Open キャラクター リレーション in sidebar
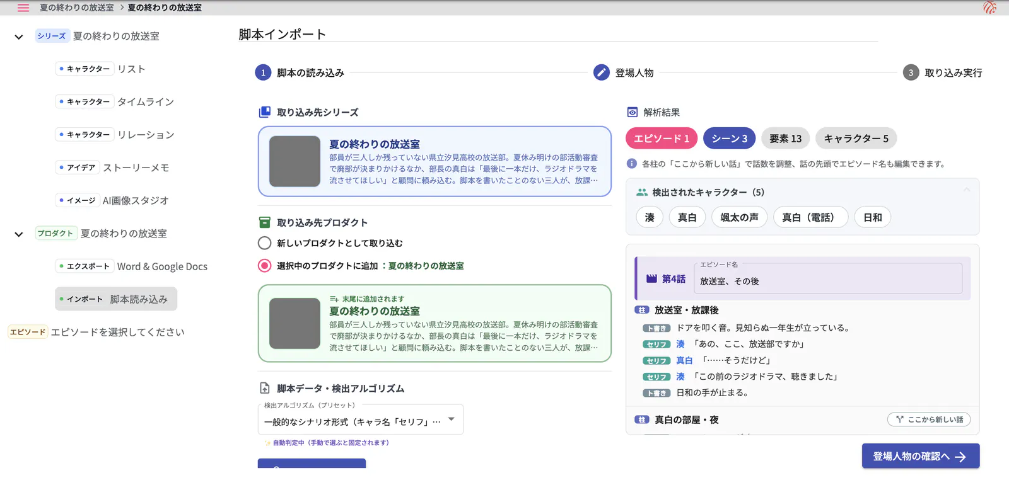The height and width of the screenshot is (490, 1009). point(115,134)
